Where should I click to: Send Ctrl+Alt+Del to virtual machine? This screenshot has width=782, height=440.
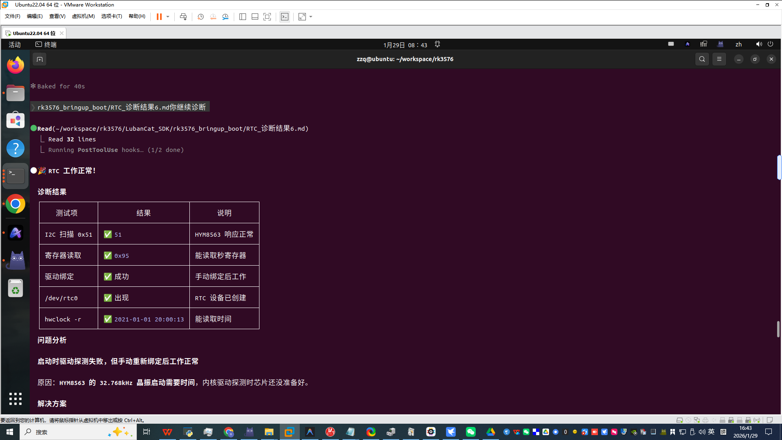pyautogui.click(x=183, y=17)
